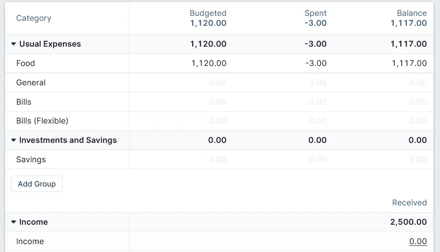The image size is (440, 252).
Task: Select the Bills category row label
Action: [24, 102]
